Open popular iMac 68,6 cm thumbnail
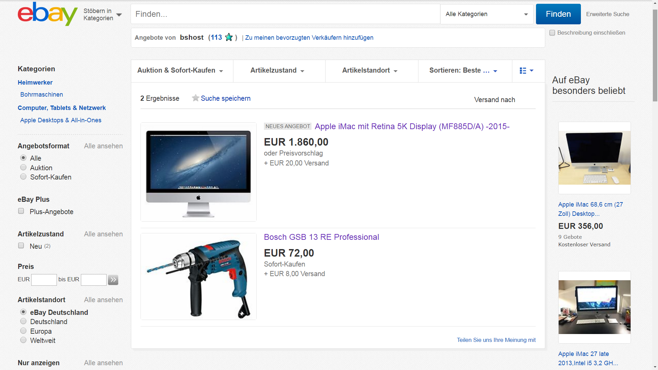The height and width of the screenshot is (370, 658). [594, 158]
